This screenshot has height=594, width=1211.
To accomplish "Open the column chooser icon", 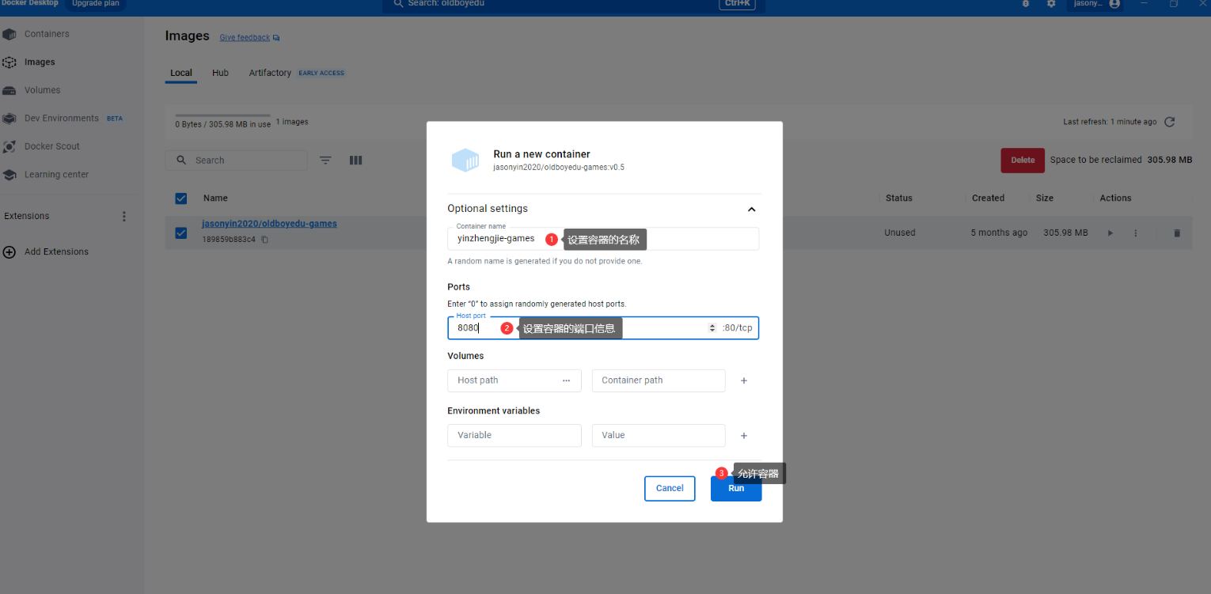I will point(356,160).
